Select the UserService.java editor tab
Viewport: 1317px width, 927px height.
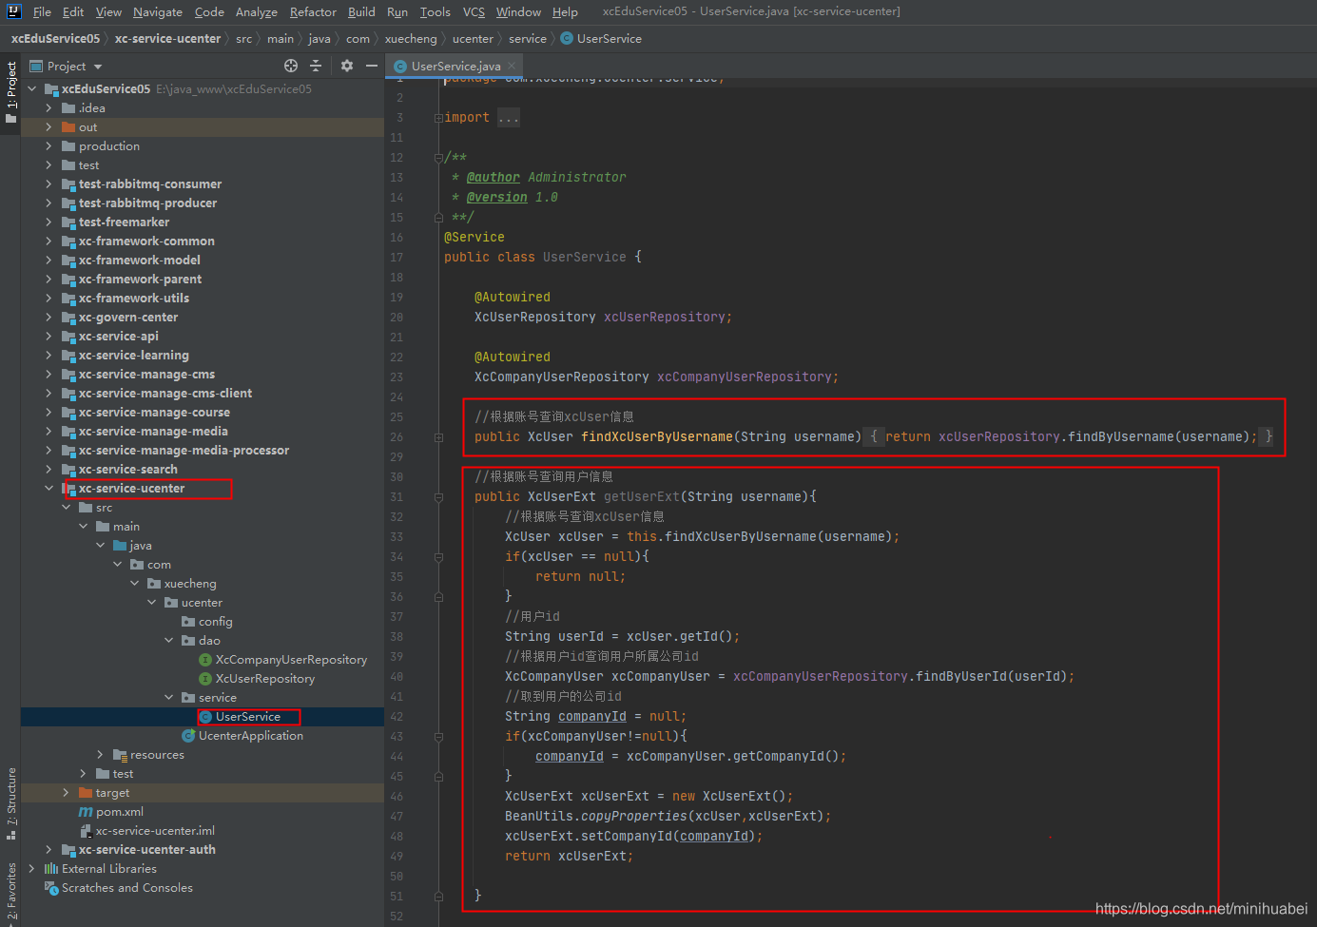pos(455,66)
